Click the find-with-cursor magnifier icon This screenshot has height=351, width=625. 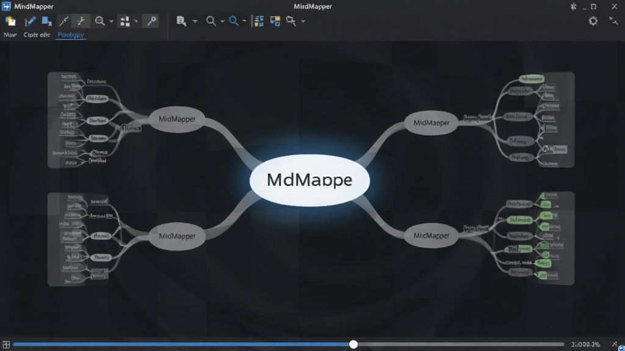291,21
